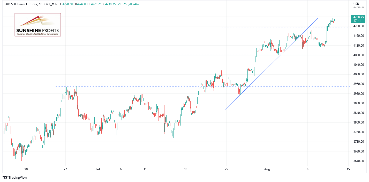Click the TradingView logo icon
Image resolution: width=369 pixels, height=182 pixels.
point(5,177)
